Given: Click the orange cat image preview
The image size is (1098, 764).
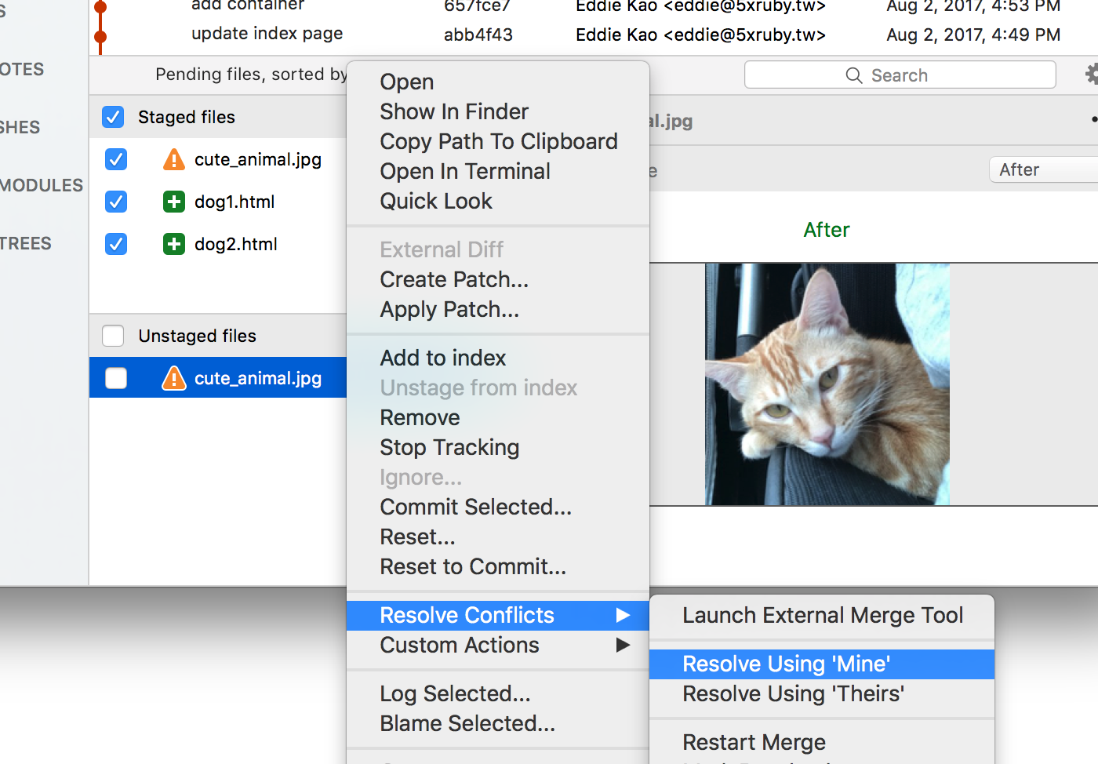Looking at the screenshot, I should (x=827, y=384).
